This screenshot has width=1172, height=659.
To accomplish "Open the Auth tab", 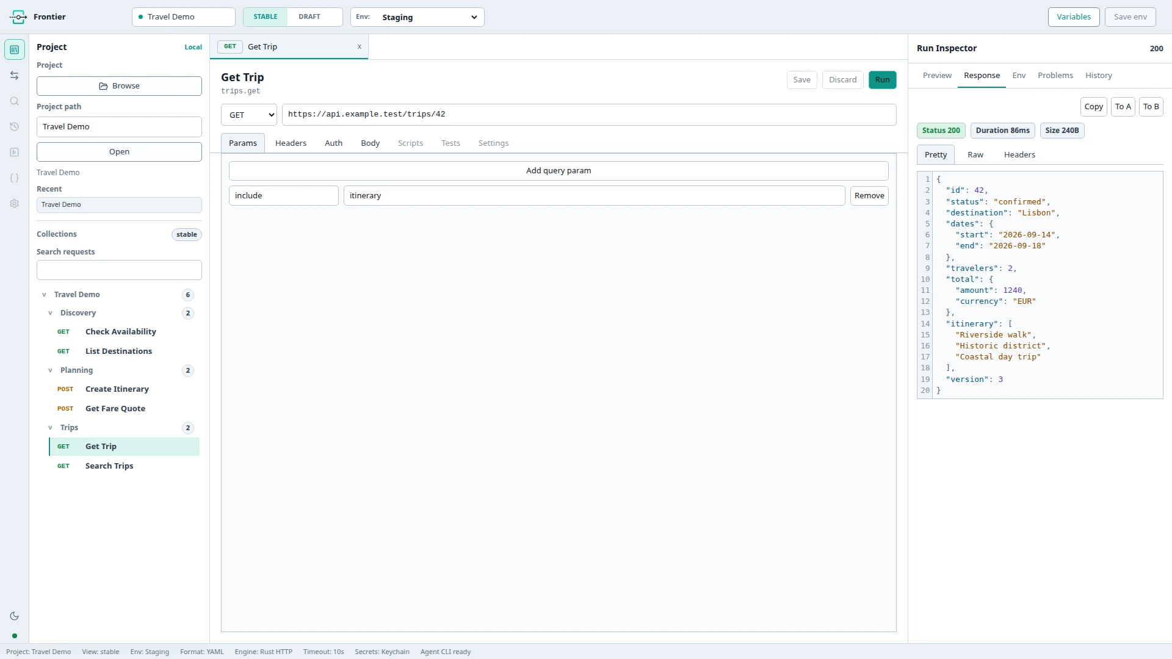I will pyautogui.click(x=333, y=143).
